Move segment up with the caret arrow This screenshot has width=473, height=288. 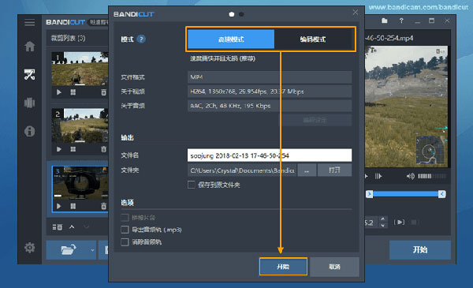[x=72, y=226]
